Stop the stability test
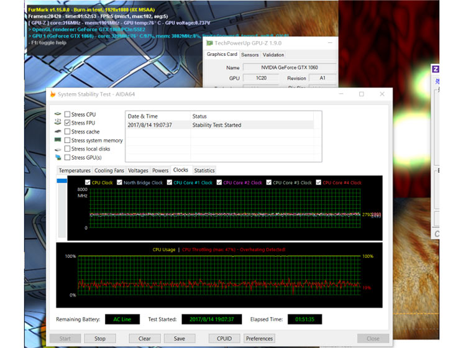466x348 pixels. (x=100, y=339)
